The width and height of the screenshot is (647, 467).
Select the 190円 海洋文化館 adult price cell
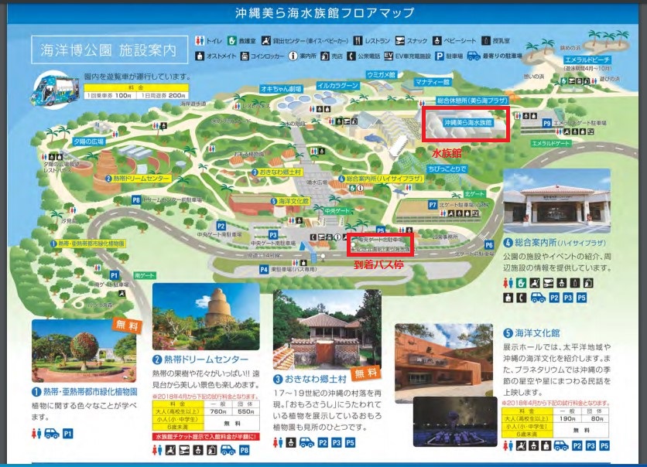[567, 419]
